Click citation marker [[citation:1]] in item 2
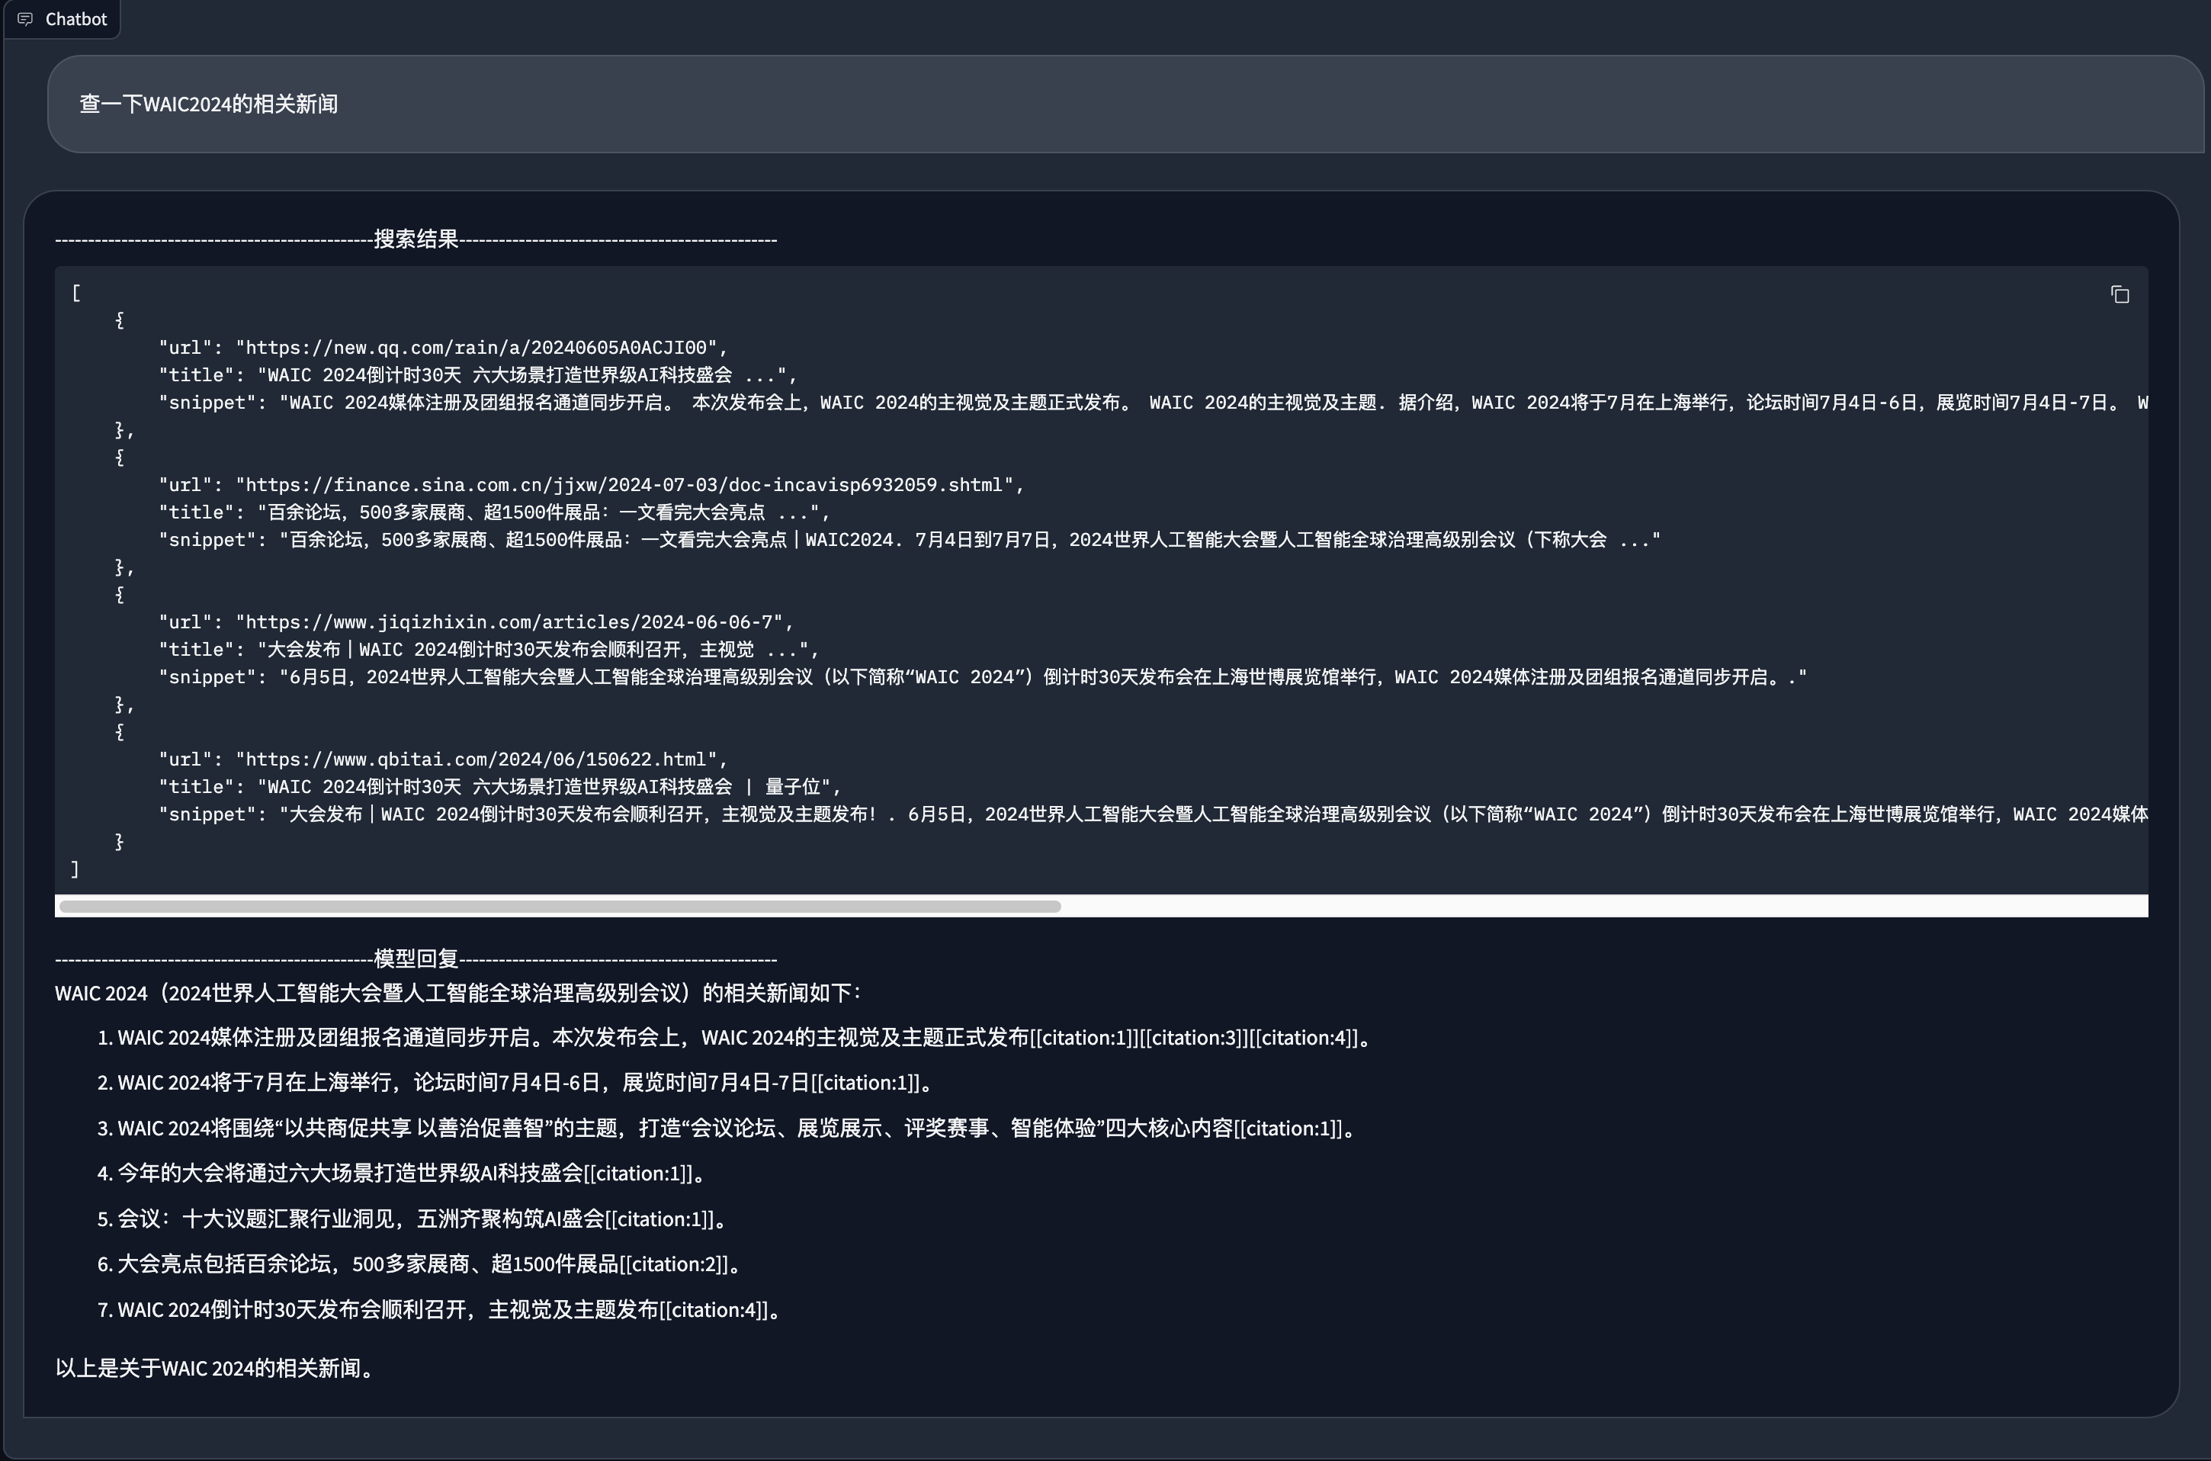Viewport: 2211px width, 1461px height. coord(867,1082)
